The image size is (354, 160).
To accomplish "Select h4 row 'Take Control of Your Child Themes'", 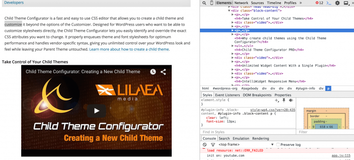I will (x=273, y=19).
